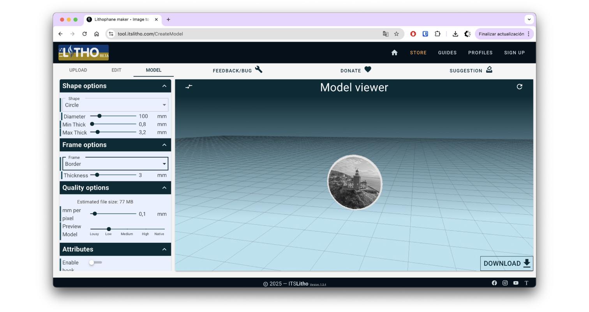Reset the model view with the refresh icon
589x312 pixels.
pyautogui.click(x=519, y=86)
